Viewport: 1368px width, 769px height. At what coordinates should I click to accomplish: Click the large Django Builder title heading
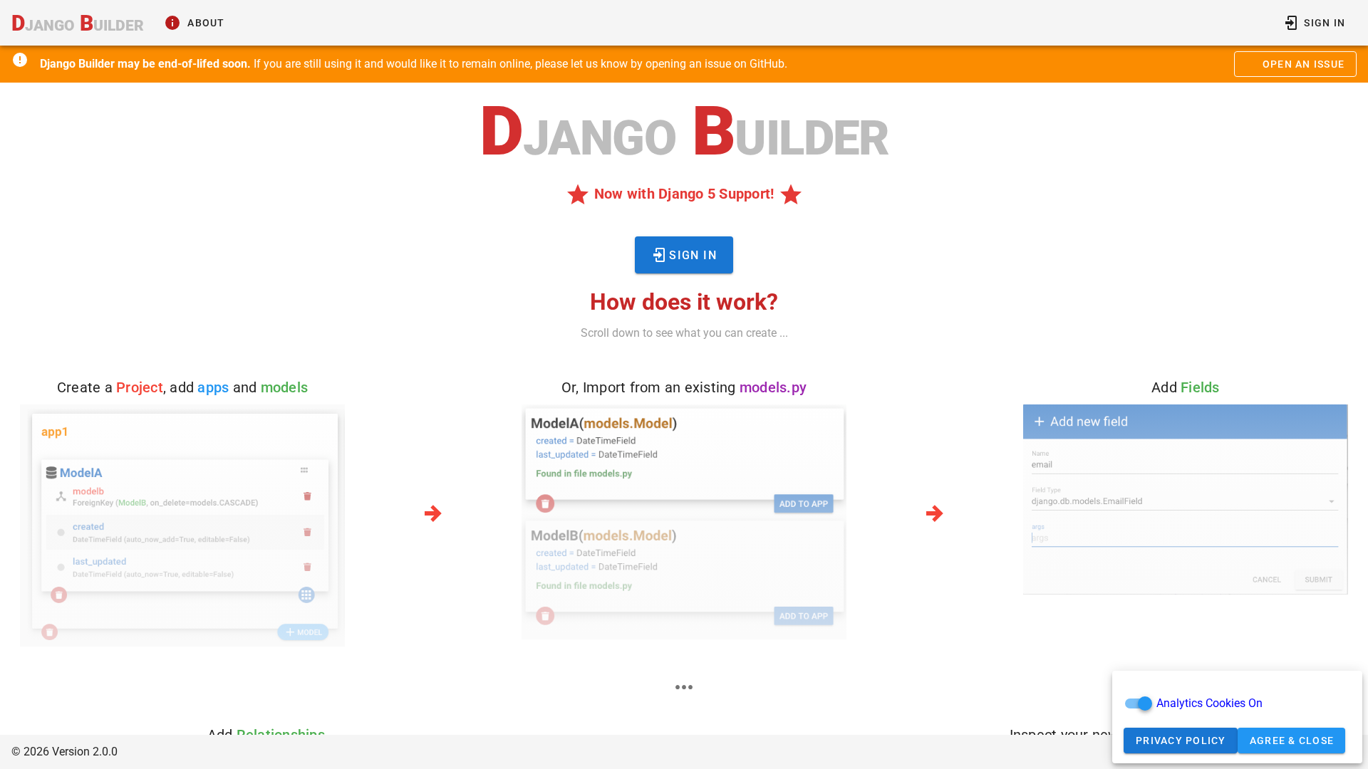point(684,132)
